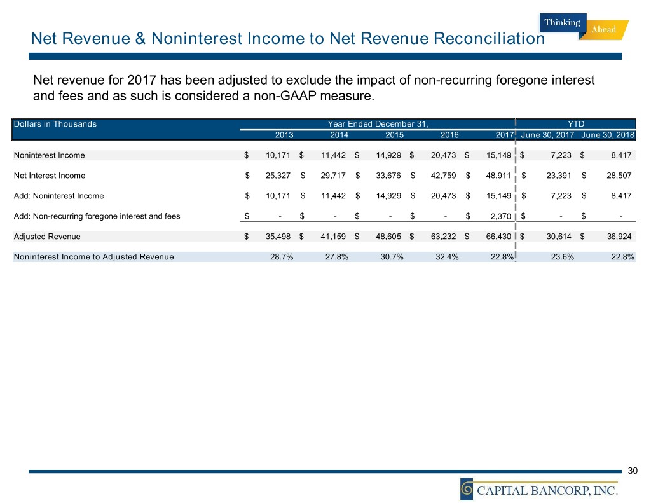Click the Adjusted Revenue row label

coord(47,237)
